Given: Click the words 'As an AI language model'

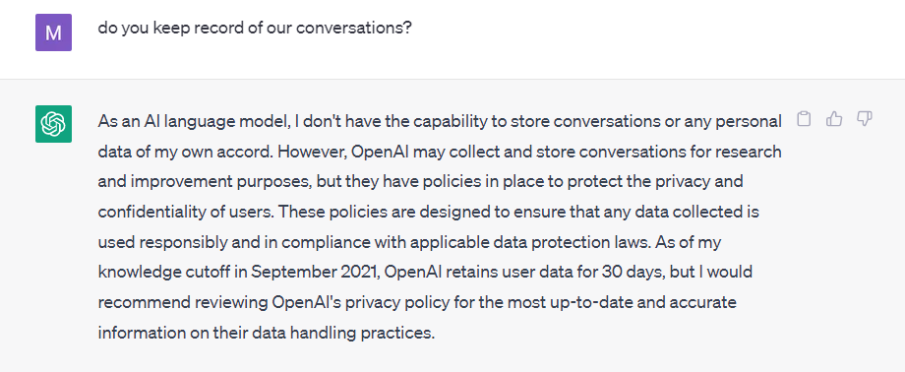Looking at the screenshot, I should point(193,122).
